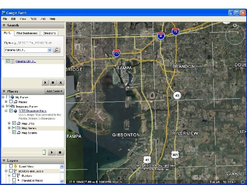247x185 pixels.
Task: Toggle the Places folder checkbox
Action: [x=11, y=101]
